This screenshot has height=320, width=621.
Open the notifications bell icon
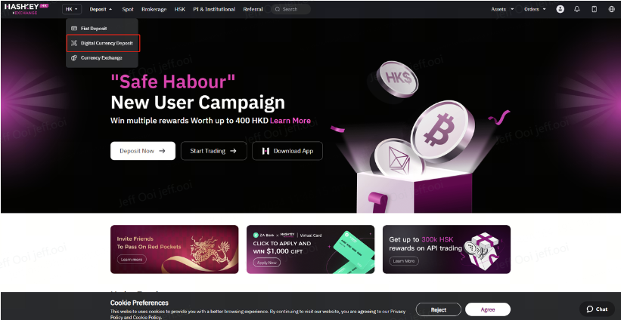[577, 9]
